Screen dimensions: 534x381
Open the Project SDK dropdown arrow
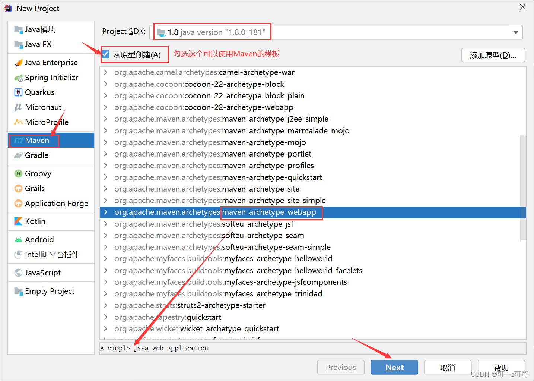(516, 32)
